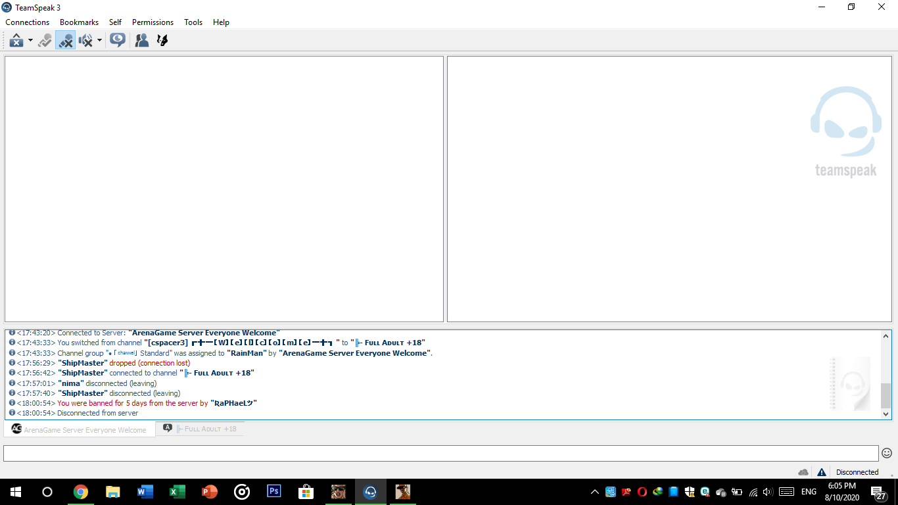
Task: Click the black wolf icon in toolbar
Action: pos(162,41)
